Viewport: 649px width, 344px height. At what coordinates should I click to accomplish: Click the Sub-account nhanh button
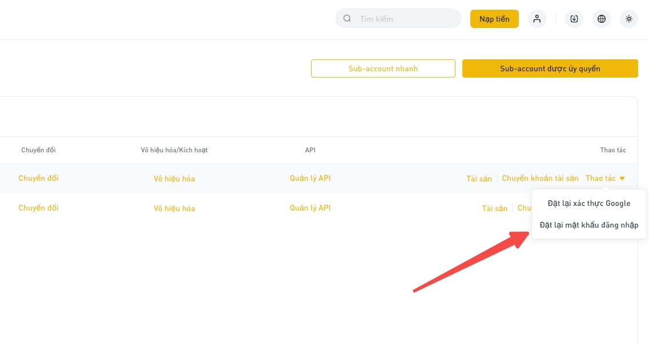point(383,68)
